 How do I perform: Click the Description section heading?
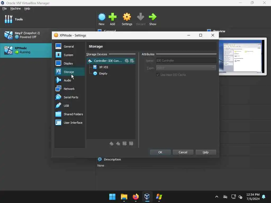click(x=112, y=159)
